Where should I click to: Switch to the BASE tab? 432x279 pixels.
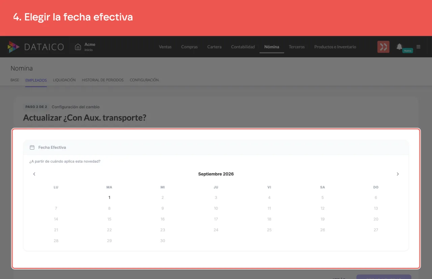click(15, 80)
